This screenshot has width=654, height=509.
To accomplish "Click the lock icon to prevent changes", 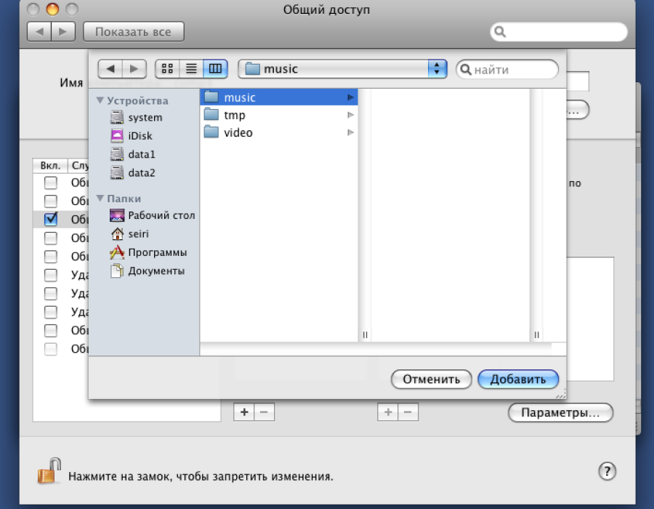I will click(x=49, y=470).
